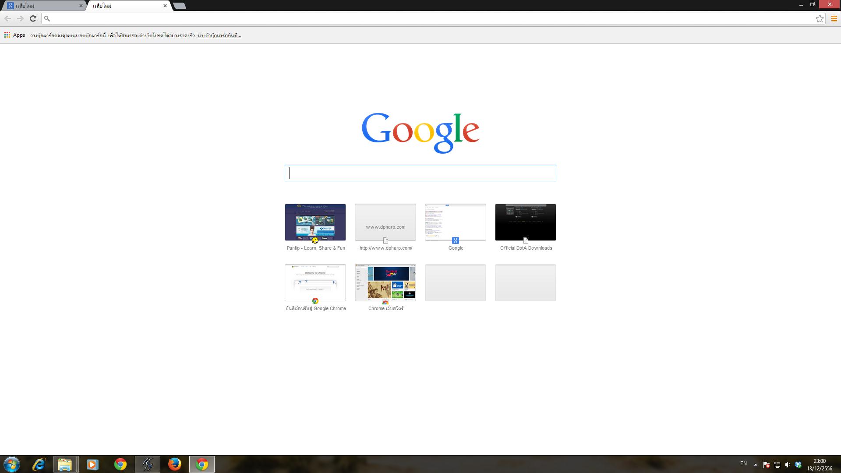Open the dark swirl application in taskbar

coord(148,464)
